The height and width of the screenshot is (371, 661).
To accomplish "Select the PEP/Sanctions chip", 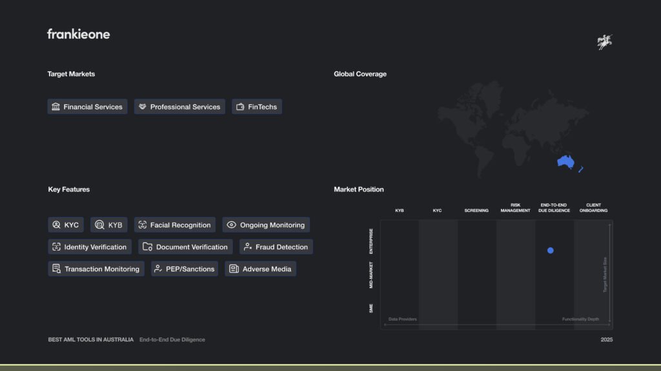I will coord(185,269).
